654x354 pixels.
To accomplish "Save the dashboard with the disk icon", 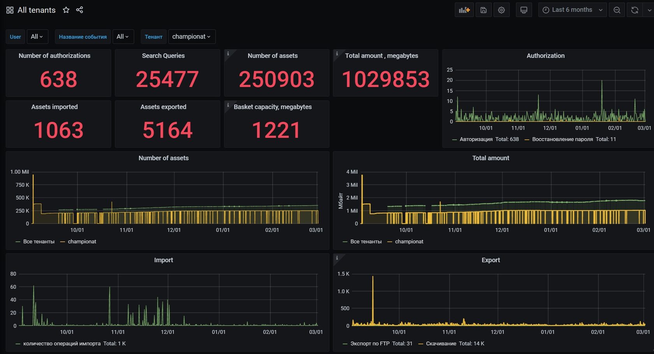I will 483,10.
